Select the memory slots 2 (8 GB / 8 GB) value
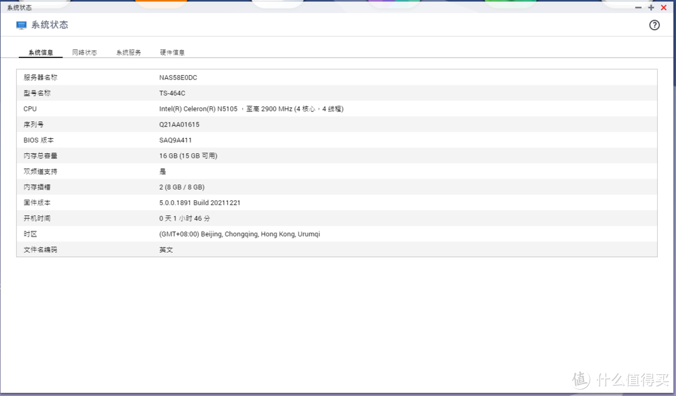 [182, 187]
